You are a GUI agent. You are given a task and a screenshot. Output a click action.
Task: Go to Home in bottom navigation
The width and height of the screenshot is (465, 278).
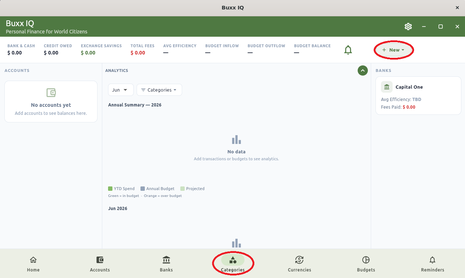[33, 264]
